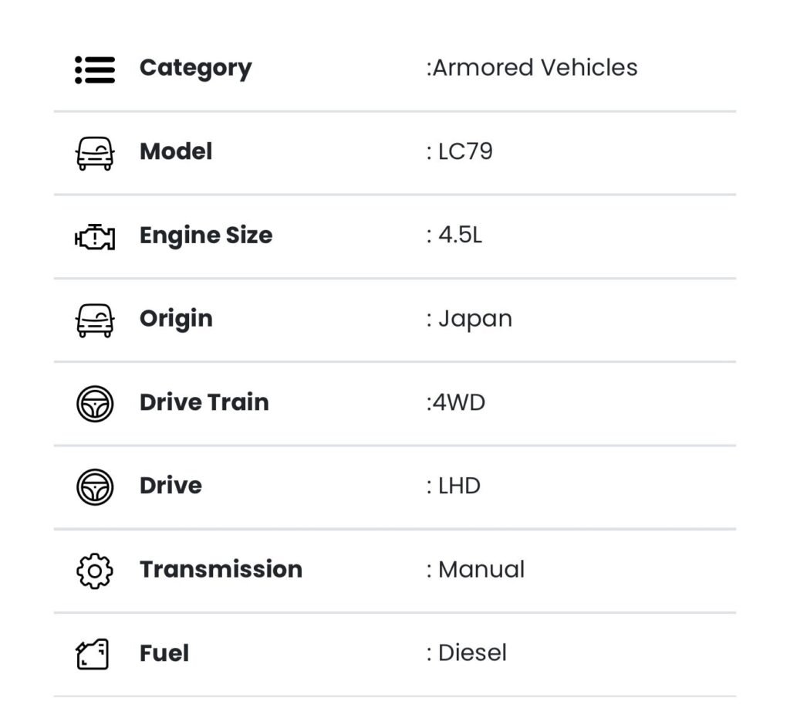Click the fuel can icon beside Fuel
Viewport: 790px width, 715px height.
pos(93,654)
